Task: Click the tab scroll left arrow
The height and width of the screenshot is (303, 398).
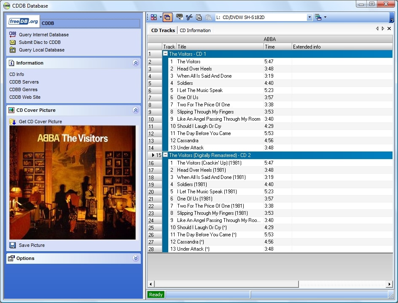Action: pyautogui.click(x=377, y=28)
